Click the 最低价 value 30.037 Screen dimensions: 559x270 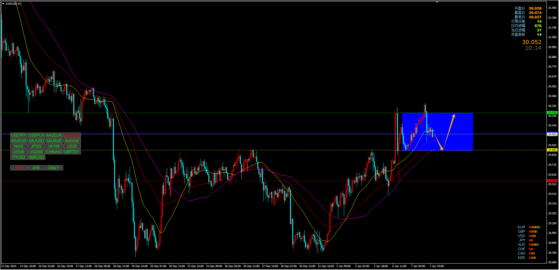click(x=535, y=17)
